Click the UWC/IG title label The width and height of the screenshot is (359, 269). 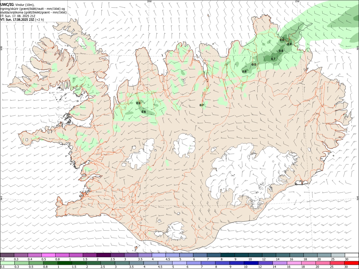tap(7, 4)
